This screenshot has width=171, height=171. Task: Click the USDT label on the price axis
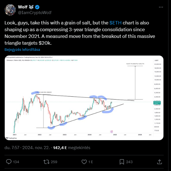coord(157,60)
